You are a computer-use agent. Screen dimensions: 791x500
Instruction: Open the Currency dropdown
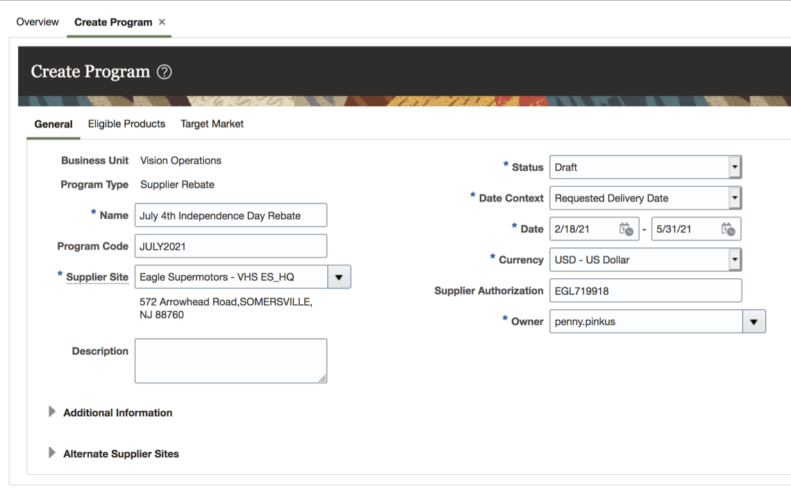[735, 260]
